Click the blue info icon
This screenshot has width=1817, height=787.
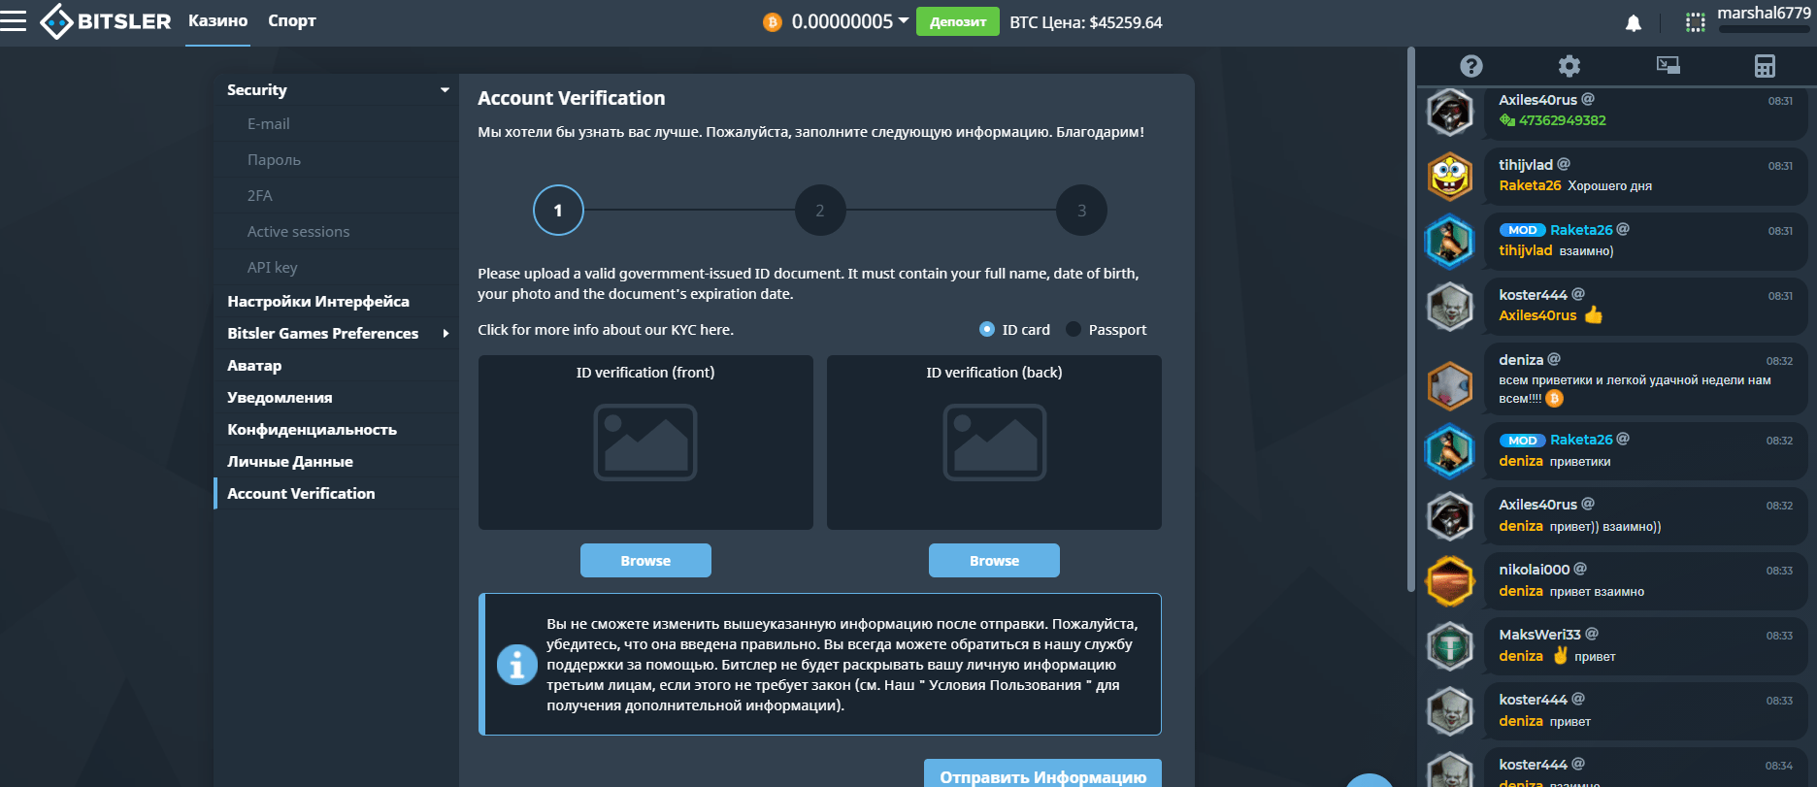point(516,665)
